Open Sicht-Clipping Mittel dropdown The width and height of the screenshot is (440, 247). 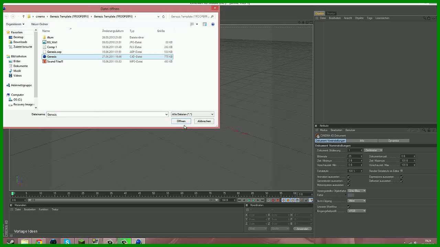(357, 201)
